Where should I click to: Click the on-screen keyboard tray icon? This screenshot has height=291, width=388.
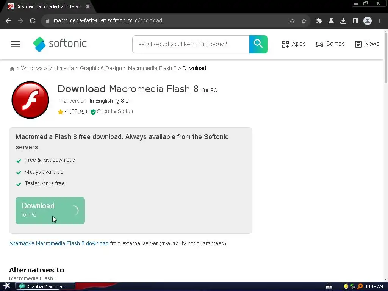point(329,287)
